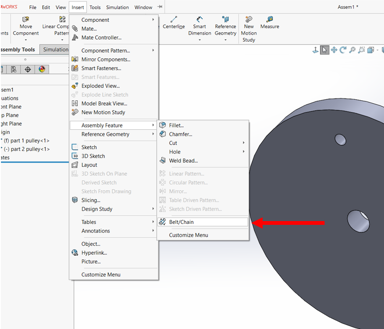Pin the menu bar with the pushpin
Viewport: 384px width, 329px height.
pos(160,7)
